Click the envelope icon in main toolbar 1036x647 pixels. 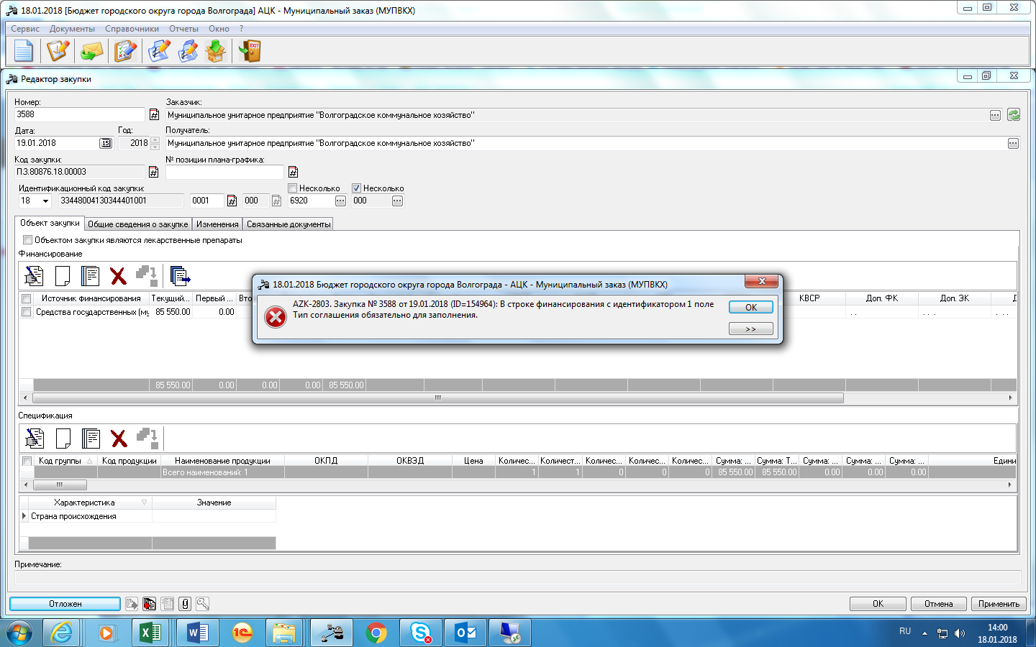click(91, 51)
